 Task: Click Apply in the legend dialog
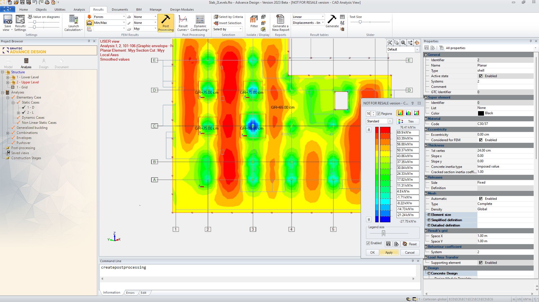389,252
